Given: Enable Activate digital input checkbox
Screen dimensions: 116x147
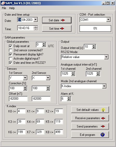Looking at the screenshot, I should (x=10, y=59).
